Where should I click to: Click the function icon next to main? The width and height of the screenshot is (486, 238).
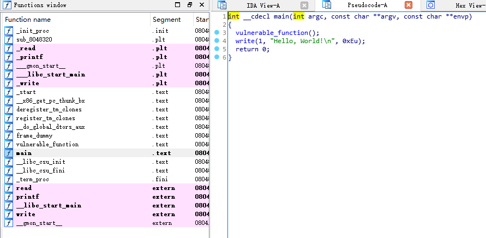8,153
